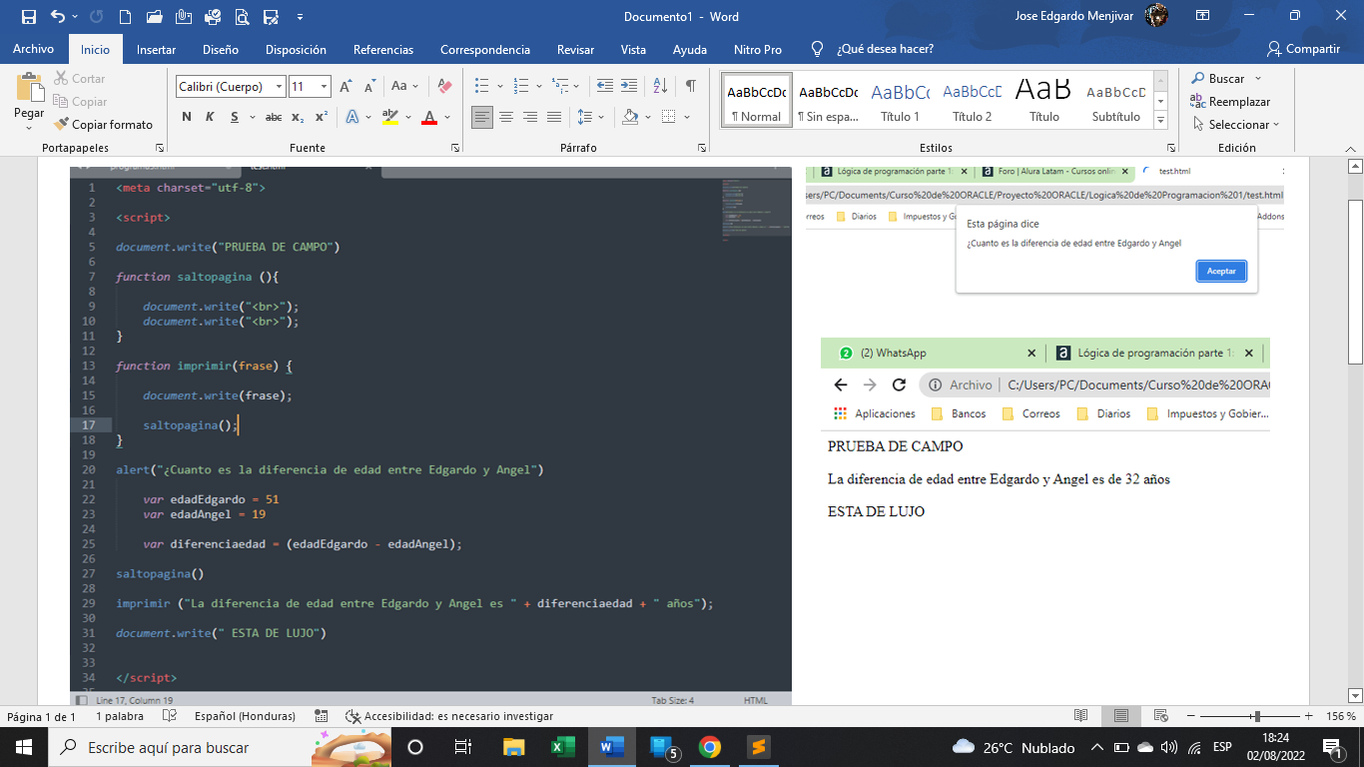The height and width of the screenshot is (767, 1364).
Task: Apply the Título 1 style
Action: [900, 100]
